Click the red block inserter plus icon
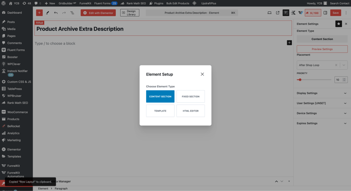This screenshot has height=191, width=351. pos(39,13)
